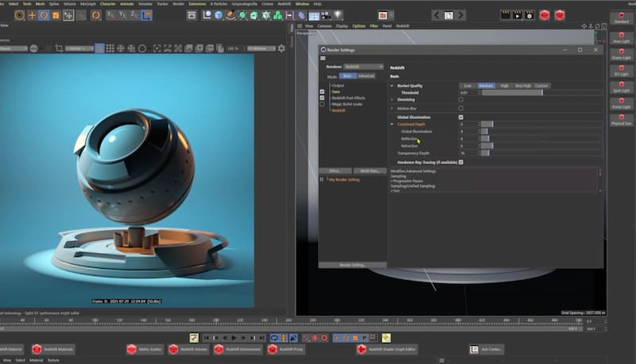
Task: Open the Redshift menu in menu bar
Action: pos(284,4)
